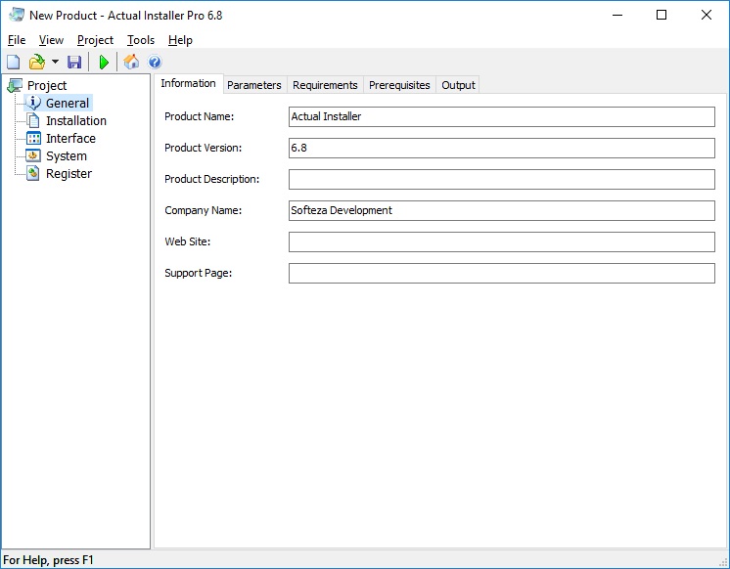This screenshot has width=730, height=569.
Task: Click the Product Version input field
Action: tap(501, 148)
